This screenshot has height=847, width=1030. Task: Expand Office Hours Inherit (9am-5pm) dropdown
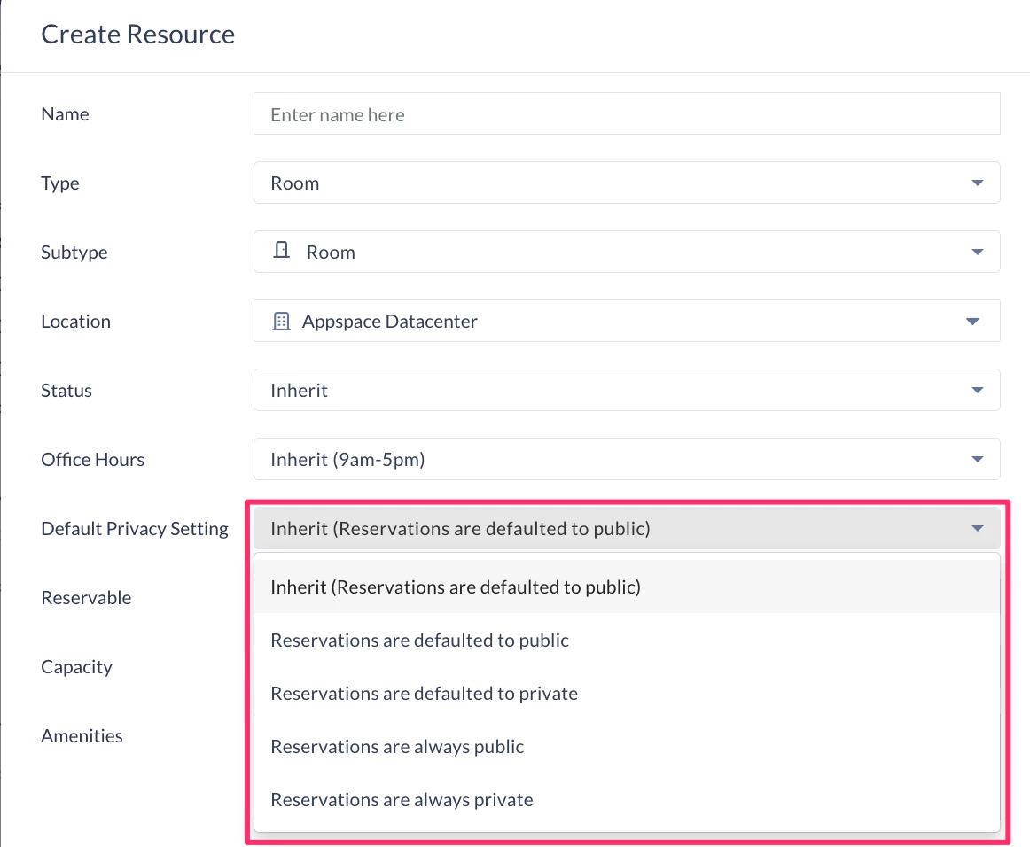627,459
